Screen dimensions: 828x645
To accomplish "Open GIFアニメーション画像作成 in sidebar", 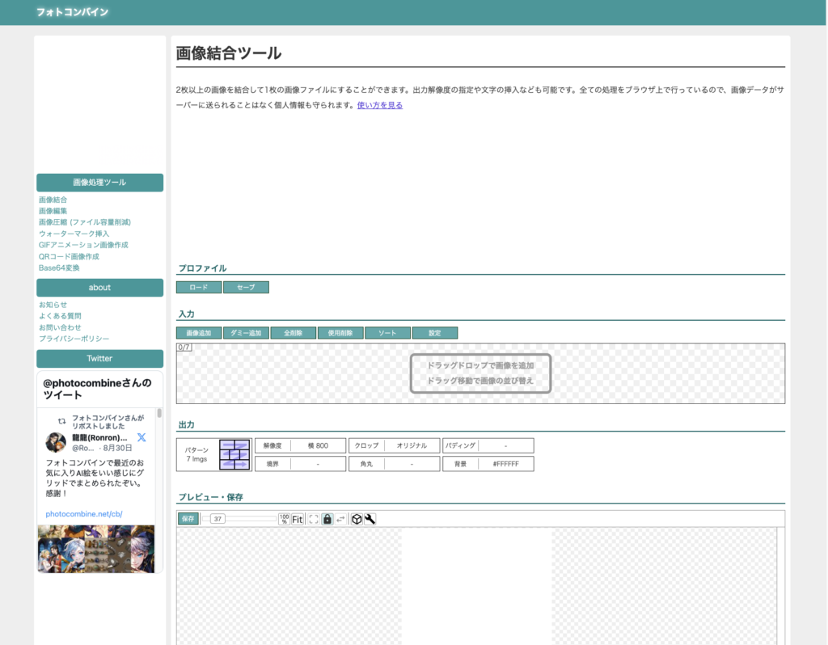I will pyautogui.click(x=83, y=245).
